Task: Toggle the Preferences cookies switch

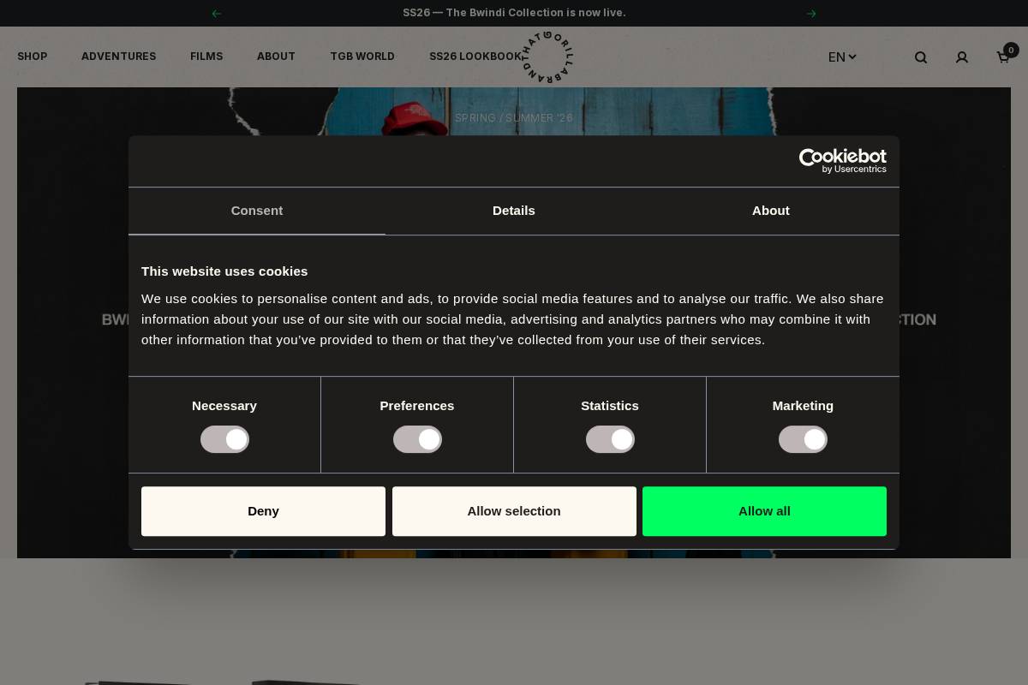Action: 417,439
